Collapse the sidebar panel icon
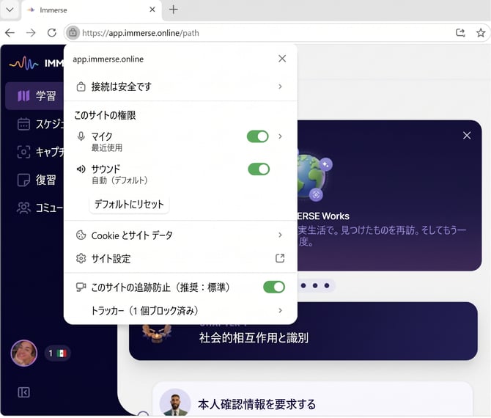Viewport: 491px width, 418px height. pos(23,392)
